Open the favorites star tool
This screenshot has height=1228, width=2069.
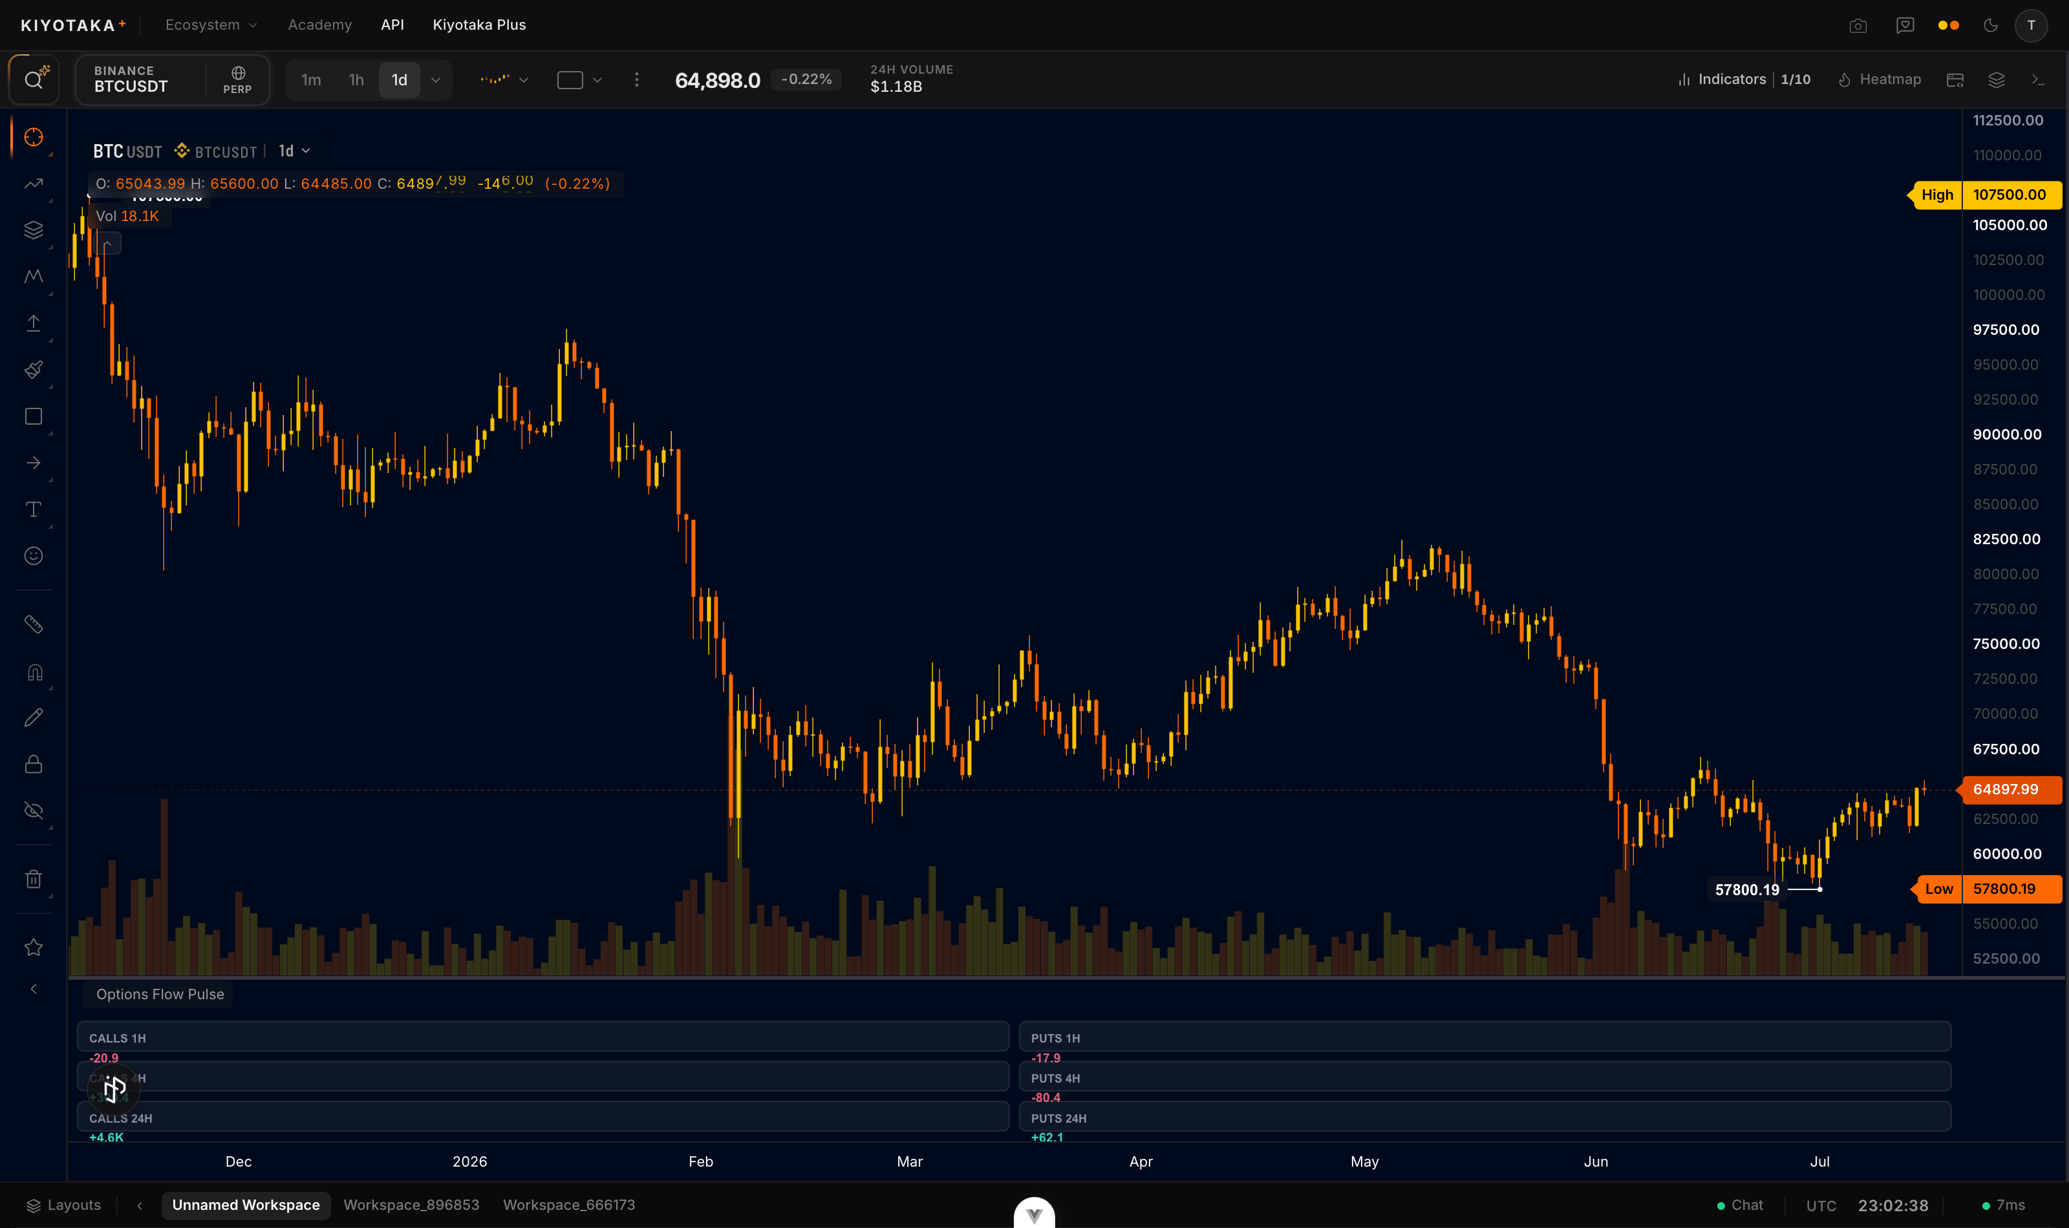click(34, 947)
